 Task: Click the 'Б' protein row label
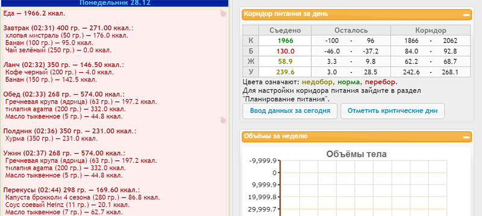coord(251,51)
